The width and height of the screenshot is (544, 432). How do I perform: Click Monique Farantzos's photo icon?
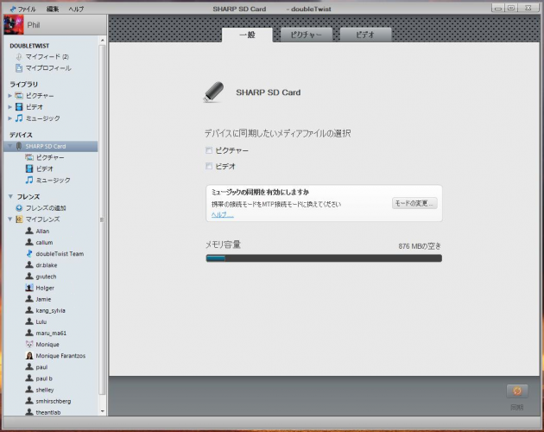click(x=29, y=356)
